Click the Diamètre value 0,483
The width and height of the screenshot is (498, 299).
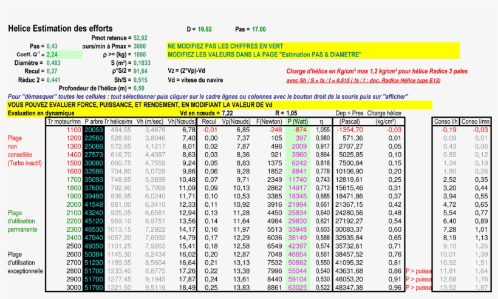[x=53, y=63]
